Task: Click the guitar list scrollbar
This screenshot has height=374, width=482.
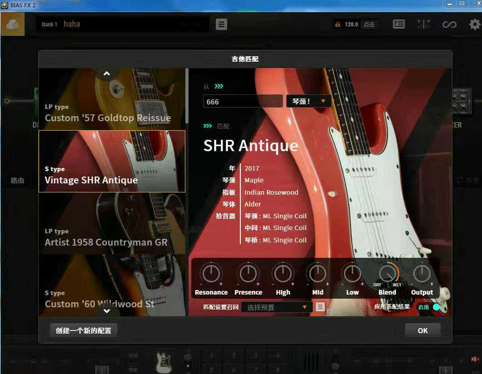Action: [x=187, y=95]
